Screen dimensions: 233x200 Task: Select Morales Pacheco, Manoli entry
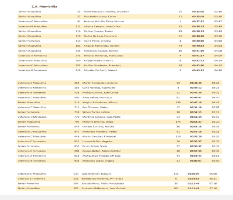[x=101, y=70]
